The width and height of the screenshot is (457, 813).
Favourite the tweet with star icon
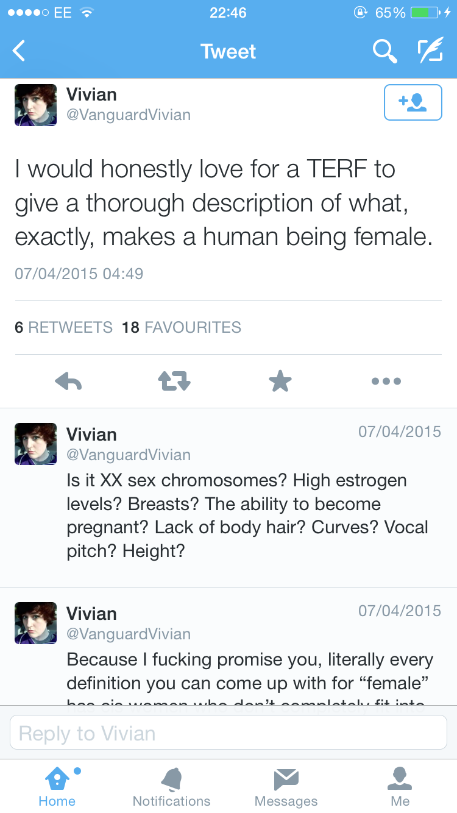[x=280, y=382]
